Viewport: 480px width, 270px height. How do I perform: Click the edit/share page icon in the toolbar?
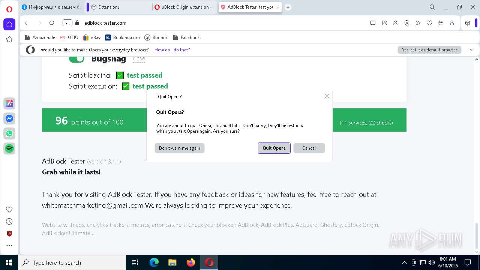384,23
